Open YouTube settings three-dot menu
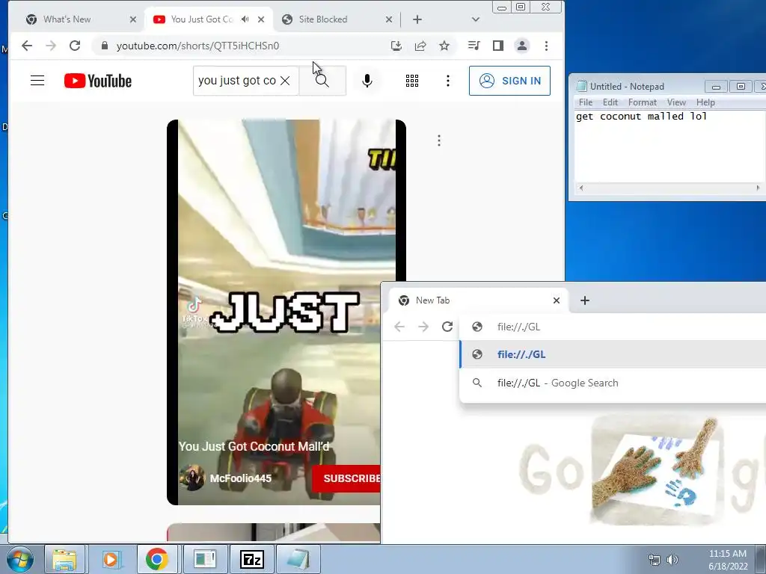766x574 pixels. click(447, 81)
